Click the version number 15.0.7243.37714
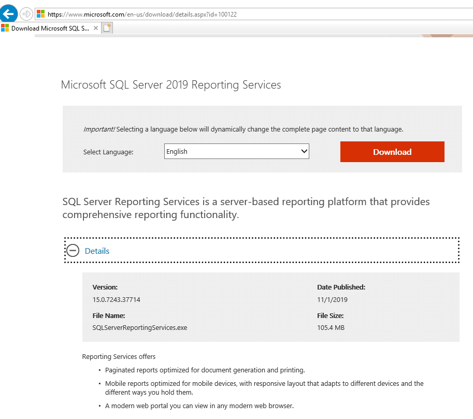The height and width of the screenshot is (419, 473). 116,300
